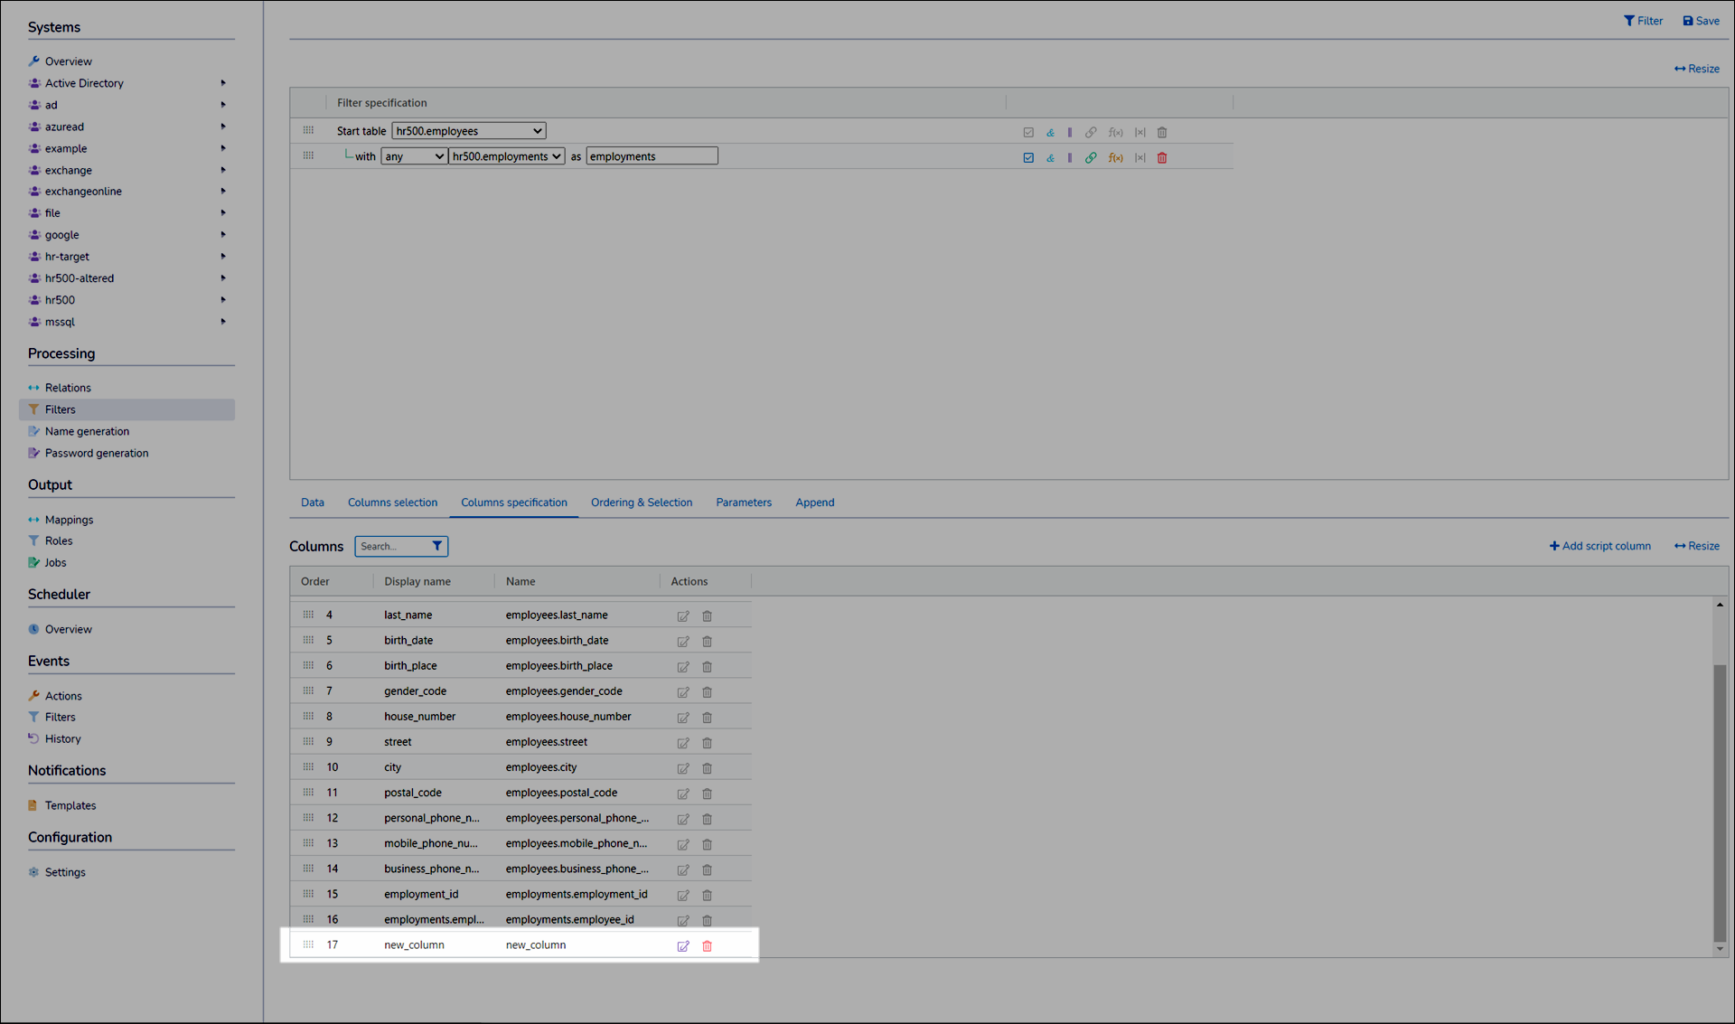Open the Start table hr500.employees dropdown

click(468, 131)
